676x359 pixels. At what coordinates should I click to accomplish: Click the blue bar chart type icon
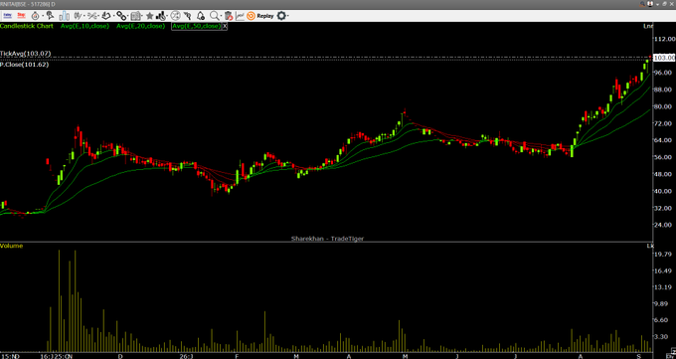coord(65,16)
